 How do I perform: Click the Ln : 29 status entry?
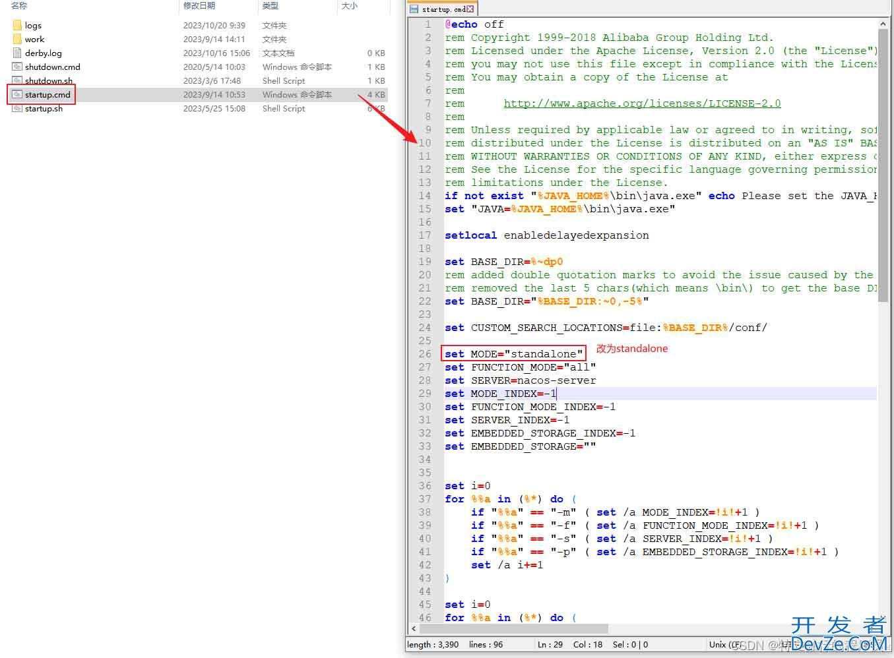pyautogui.click(x=550, y=645)
